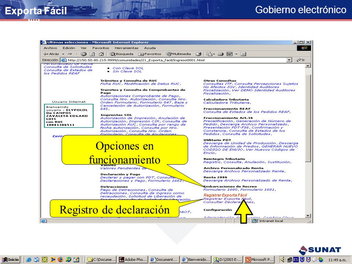
Task: Launch Internet Explorer from the quick launch bar
Action: (29, 260)
